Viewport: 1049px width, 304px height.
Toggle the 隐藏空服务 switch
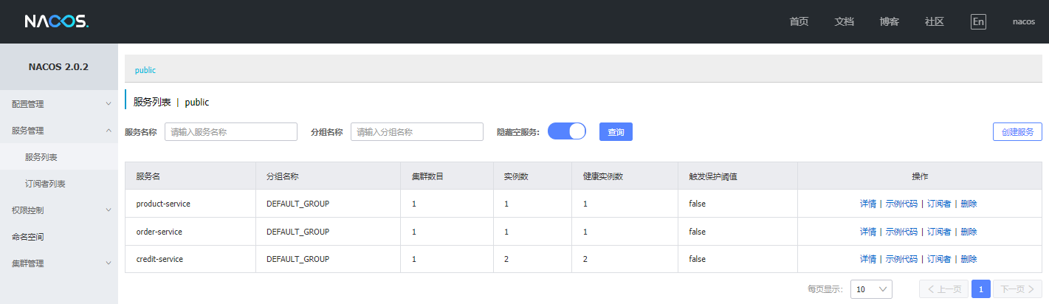point(567,131)
